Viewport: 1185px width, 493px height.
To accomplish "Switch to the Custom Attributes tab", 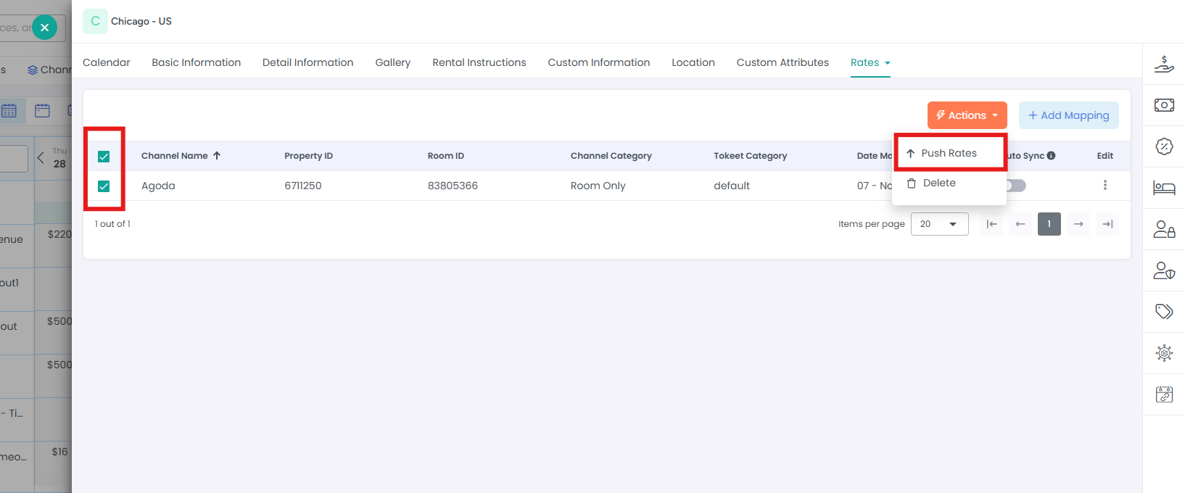I will (783, 62).
